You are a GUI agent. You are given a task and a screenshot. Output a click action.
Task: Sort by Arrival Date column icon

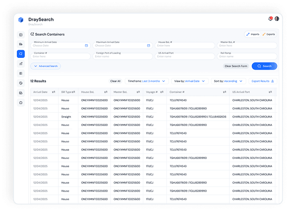(x=54, y=92)
